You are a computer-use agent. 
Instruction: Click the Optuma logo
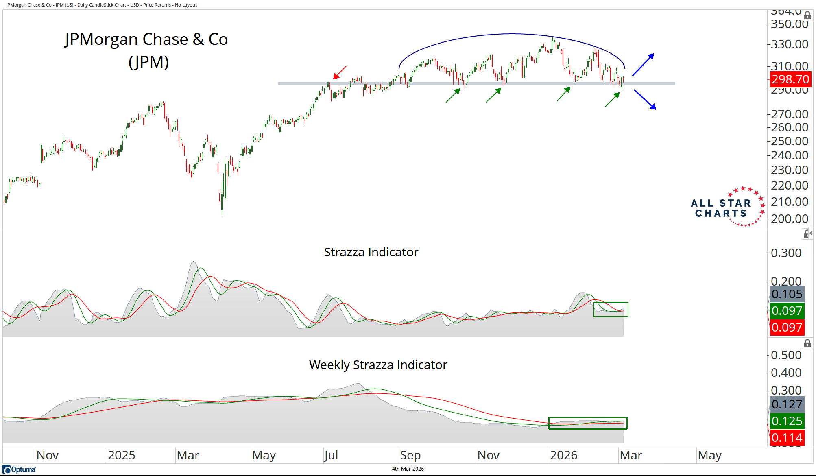click(19, 469)
